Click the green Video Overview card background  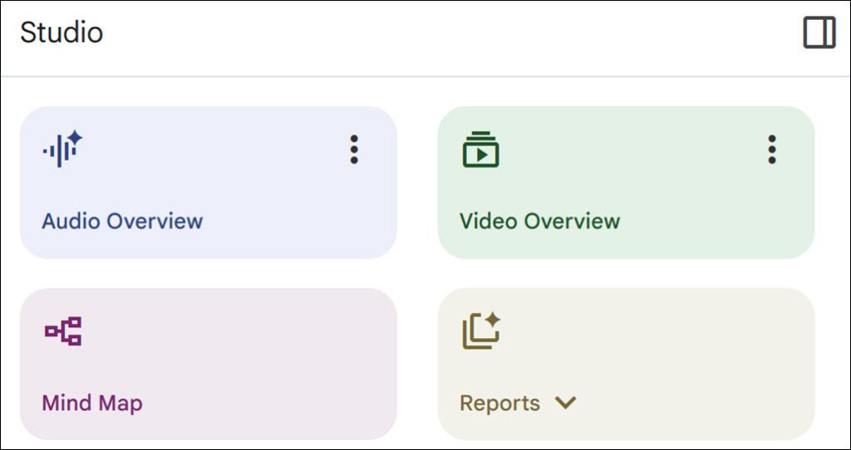tap(627, 182)
